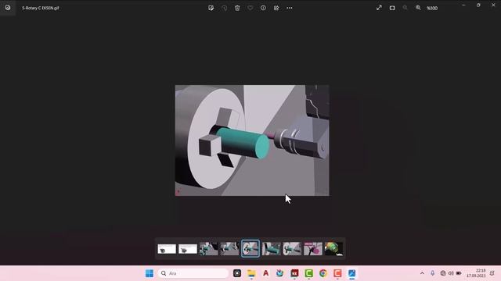
Task: Open the Windows Start menu
Action: pos(150,273)
